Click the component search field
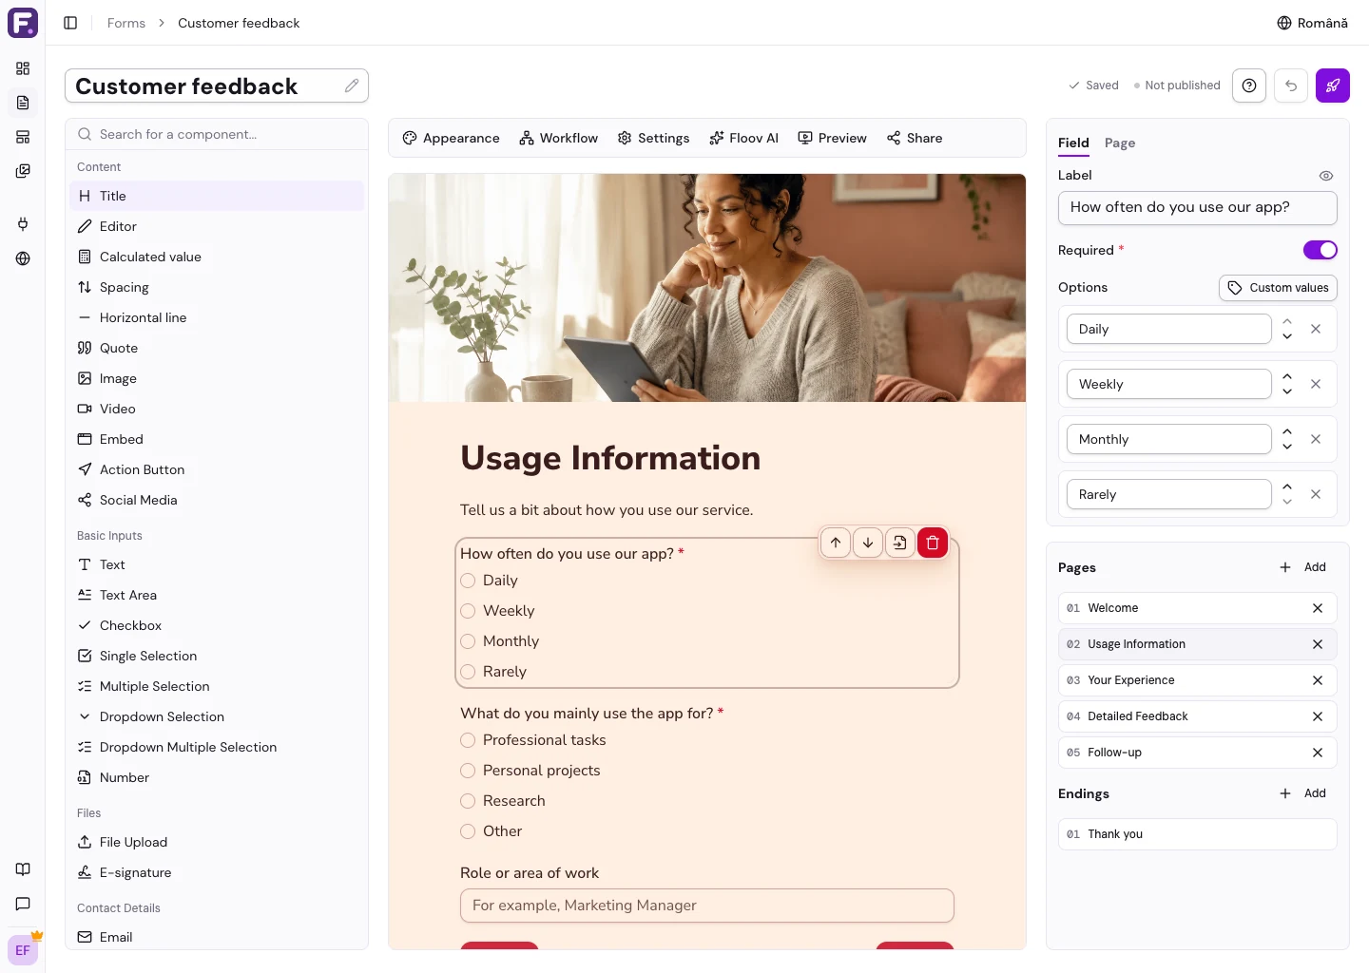The width and height of the screenshot is (1369, 973). [217, 134]
